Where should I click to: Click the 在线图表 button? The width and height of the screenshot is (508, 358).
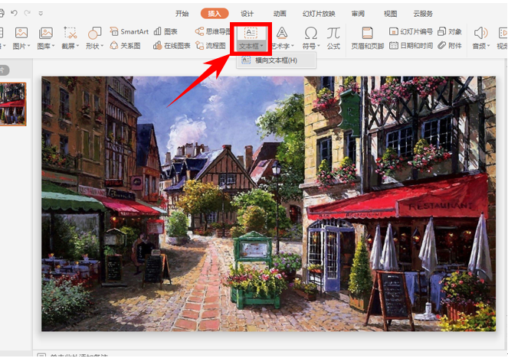pyautogui.click(x=172, y=46)
